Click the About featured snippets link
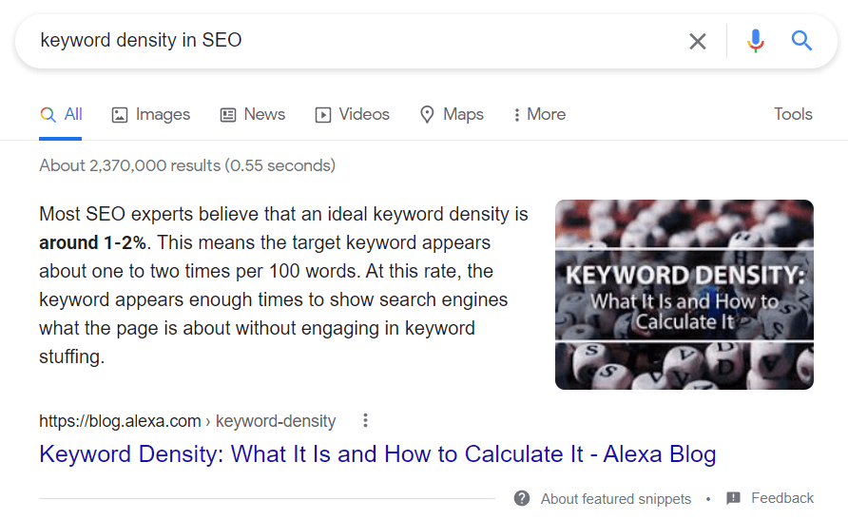The width and height of the screenshot is (848, 520). pos(615,498)
